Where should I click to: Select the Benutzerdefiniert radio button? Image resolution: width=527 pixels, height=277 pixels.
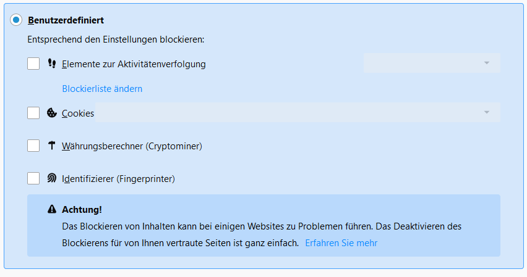[x=16, y=20]
